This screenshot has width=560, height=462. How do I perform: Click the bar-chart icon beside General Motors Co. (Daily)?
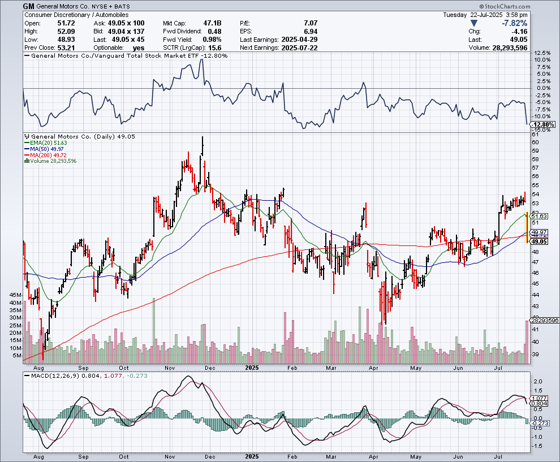point(27,136)
